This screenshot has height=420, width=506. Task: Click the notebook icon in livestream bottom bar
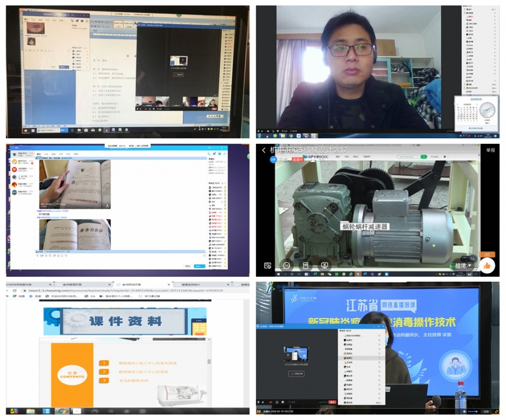click(305, 265)
